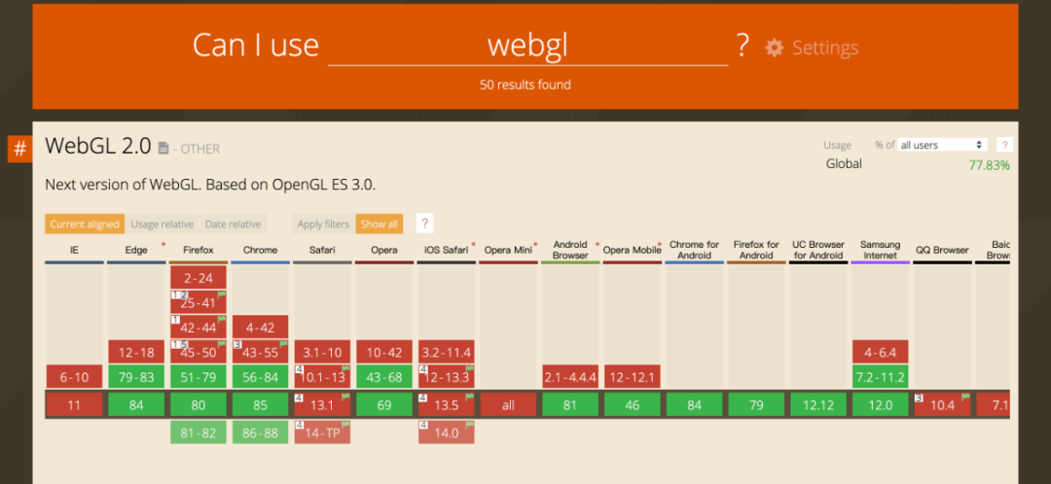Click the green flag on Firefox 25-41 cell

pyautogui.click(x=222, y=294)
